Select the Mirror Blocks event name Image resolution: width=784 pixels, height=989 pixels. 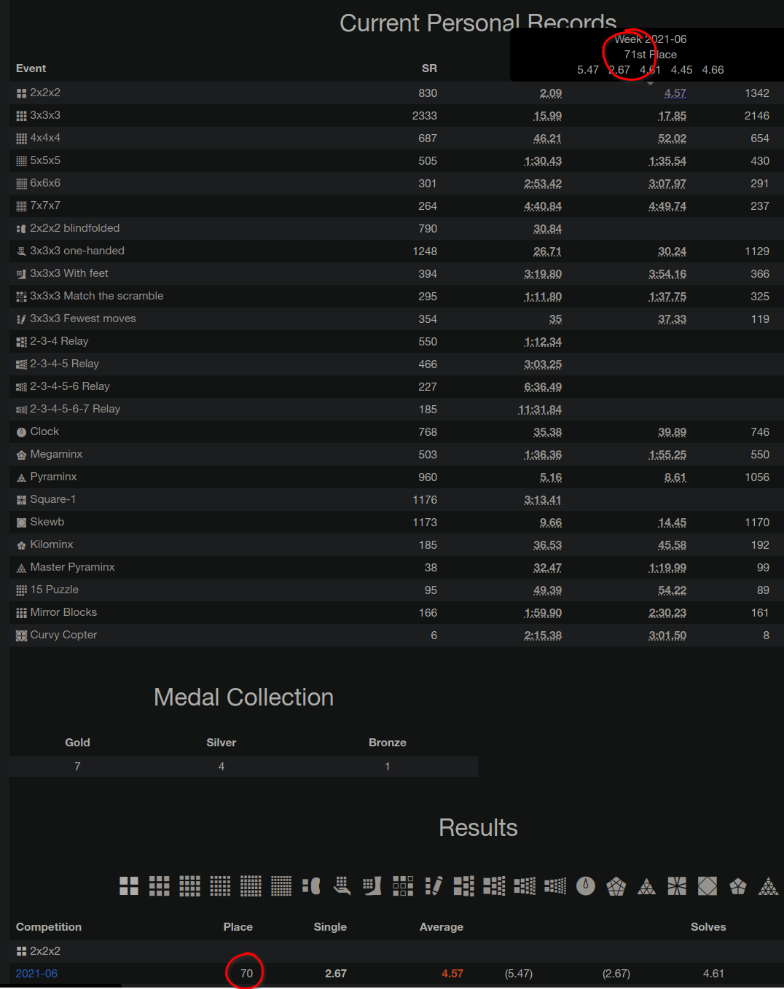pos(63,612)
